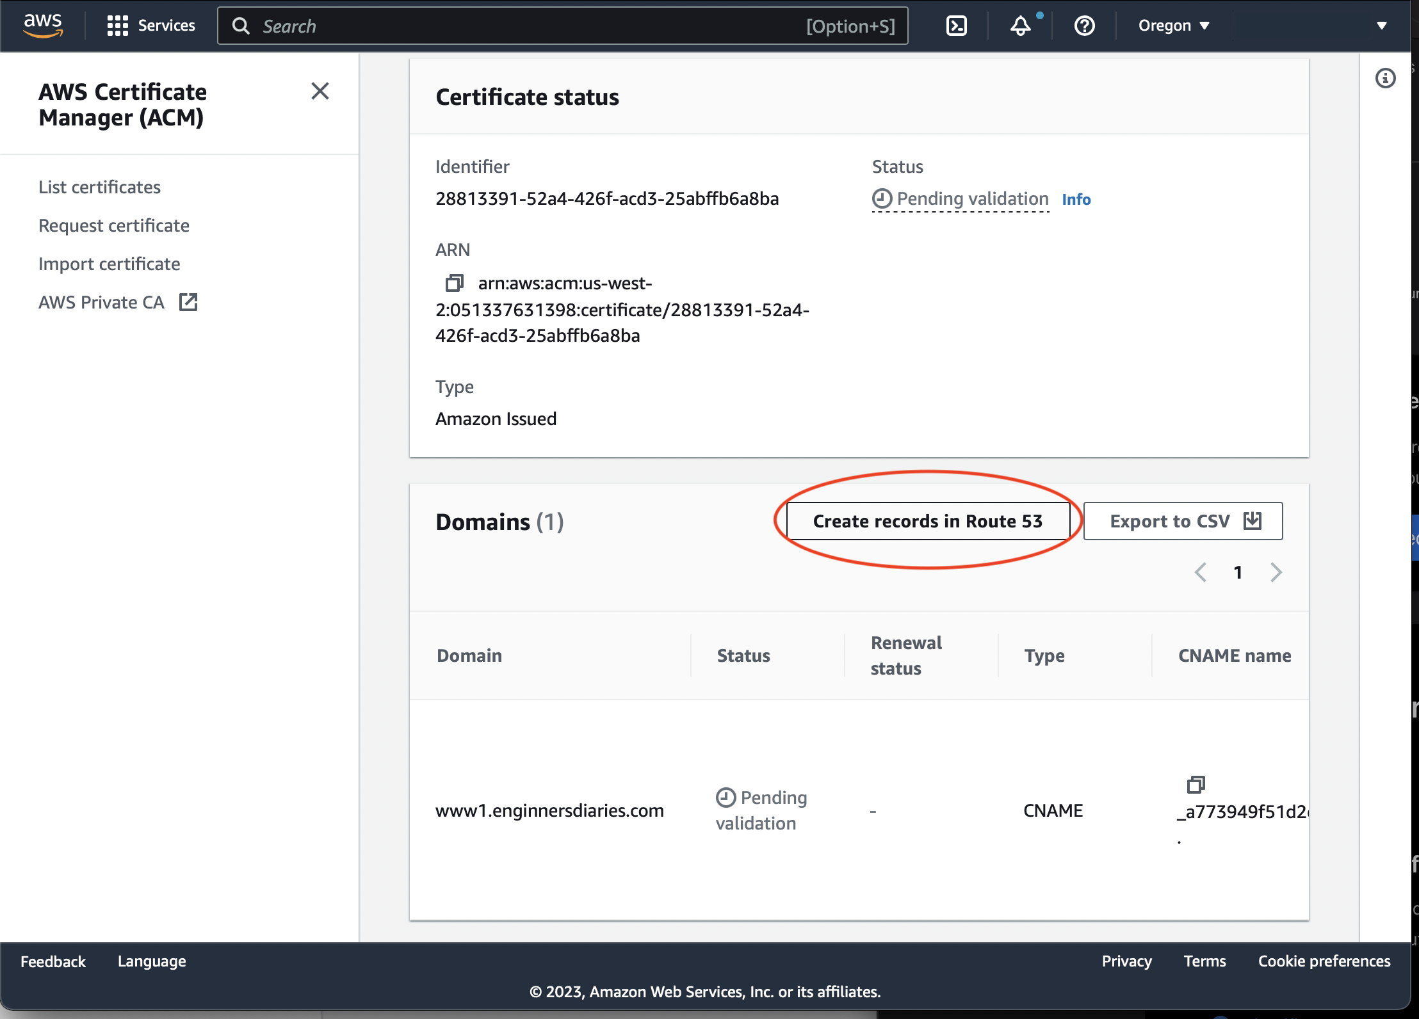
Task: Focus the top Search input field
Action: (563, 26)
